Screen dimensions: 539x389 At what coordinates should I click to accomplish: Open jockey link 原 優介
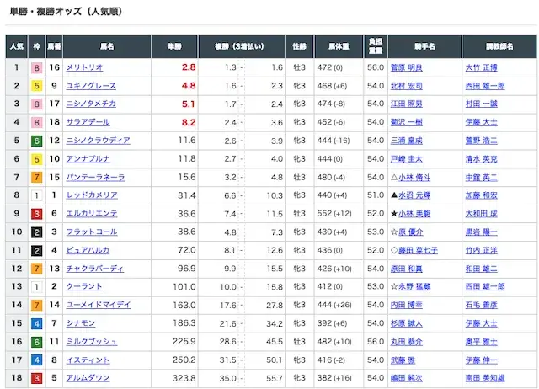[411, 232]
